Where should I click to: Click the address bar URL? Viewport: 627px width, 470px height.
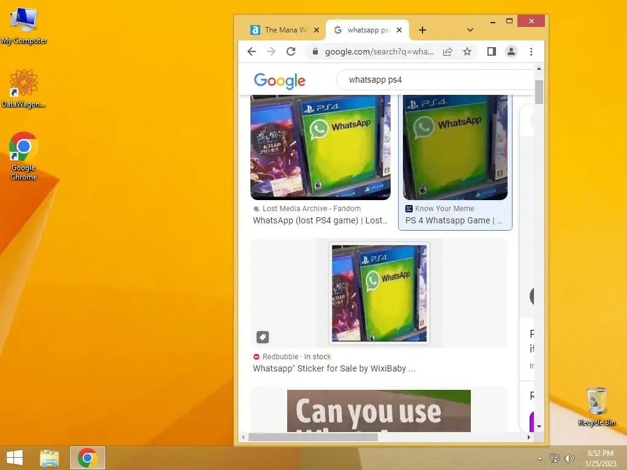[x=379, y=51]
